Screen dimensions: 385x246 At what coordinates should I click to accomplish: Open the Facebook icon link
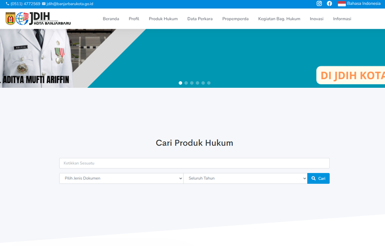329,4
